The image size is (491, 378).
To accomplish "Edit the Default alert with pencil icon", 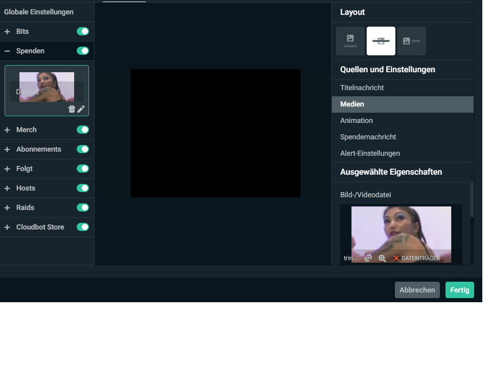I will point(81,109).
